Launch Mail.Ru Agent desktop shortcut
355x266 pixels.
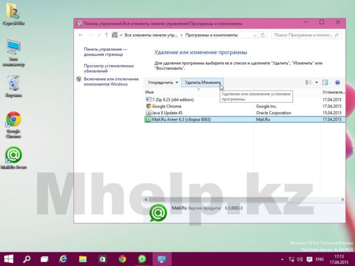pos(14,158)
